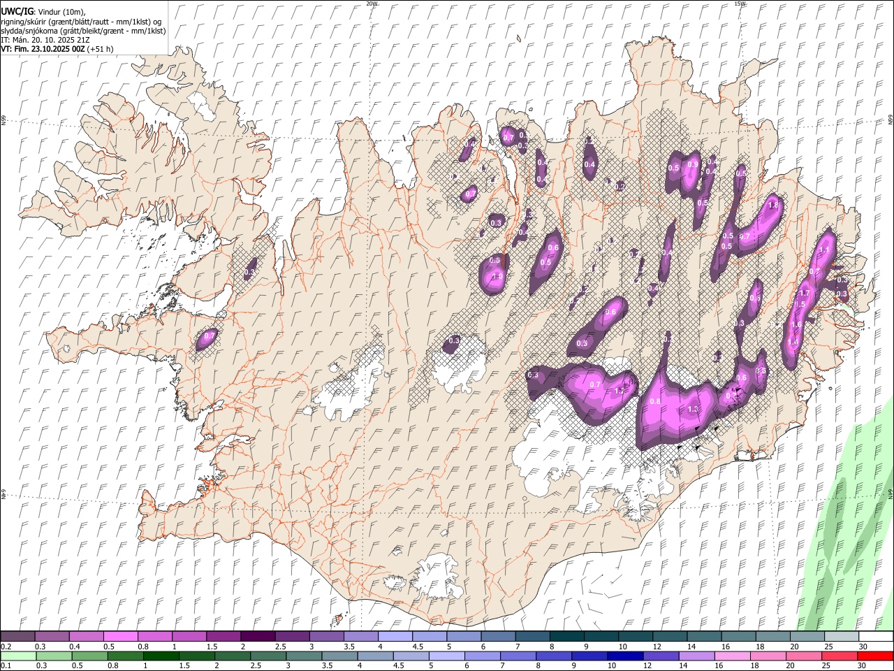Click the 1.4 precipitation value on the map

pos(793,342)
